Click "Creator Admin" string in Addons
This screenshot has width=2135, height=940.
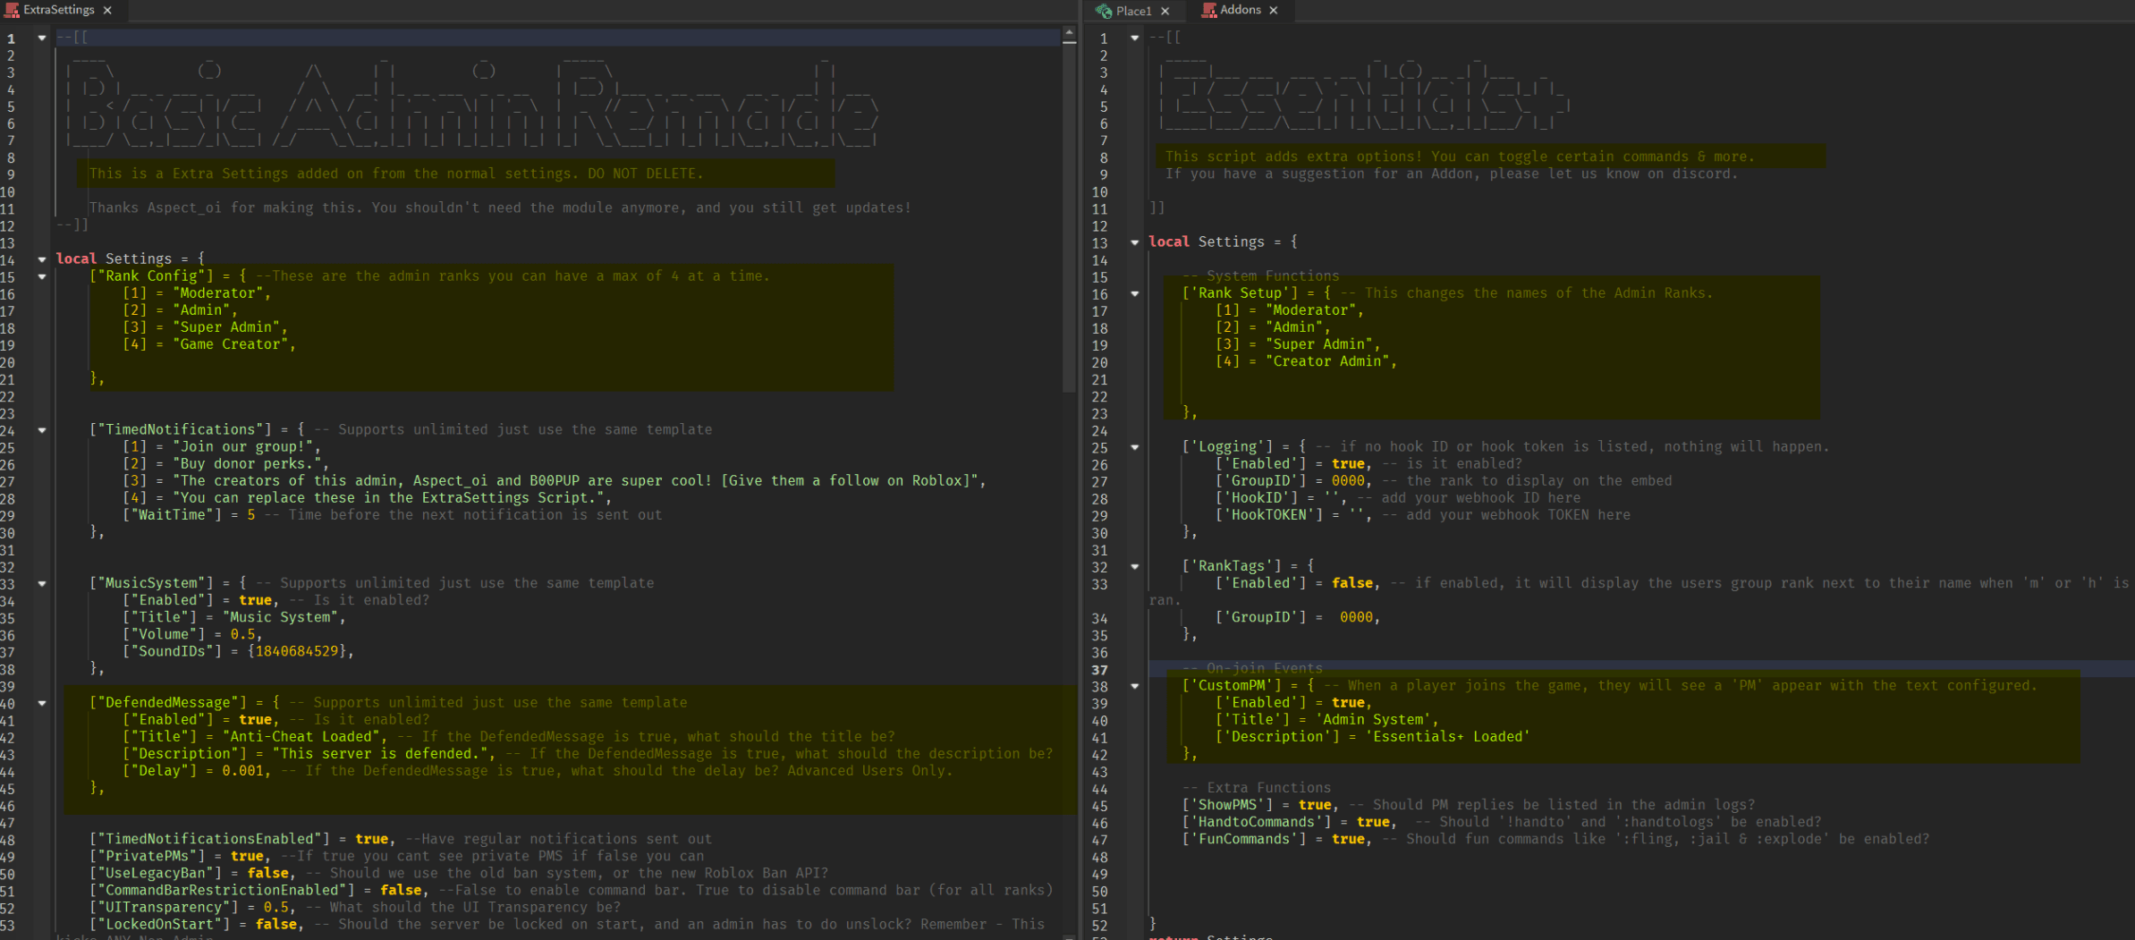[x=1327, y=361]
